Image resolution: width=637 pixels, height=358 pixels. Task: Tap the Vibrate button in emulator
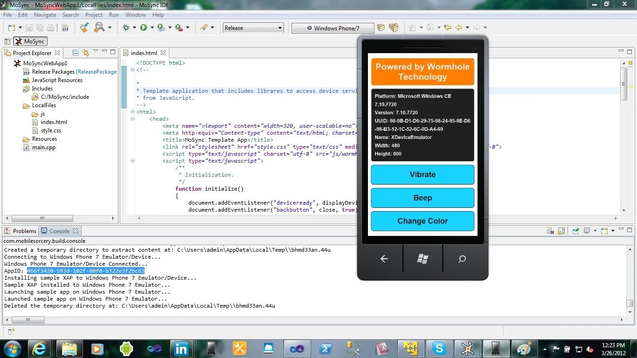point(422,174)
